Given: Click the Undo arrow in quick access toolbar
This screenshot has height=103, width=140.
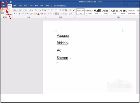Looking at the screenshot, I should (x=7, y=2).
